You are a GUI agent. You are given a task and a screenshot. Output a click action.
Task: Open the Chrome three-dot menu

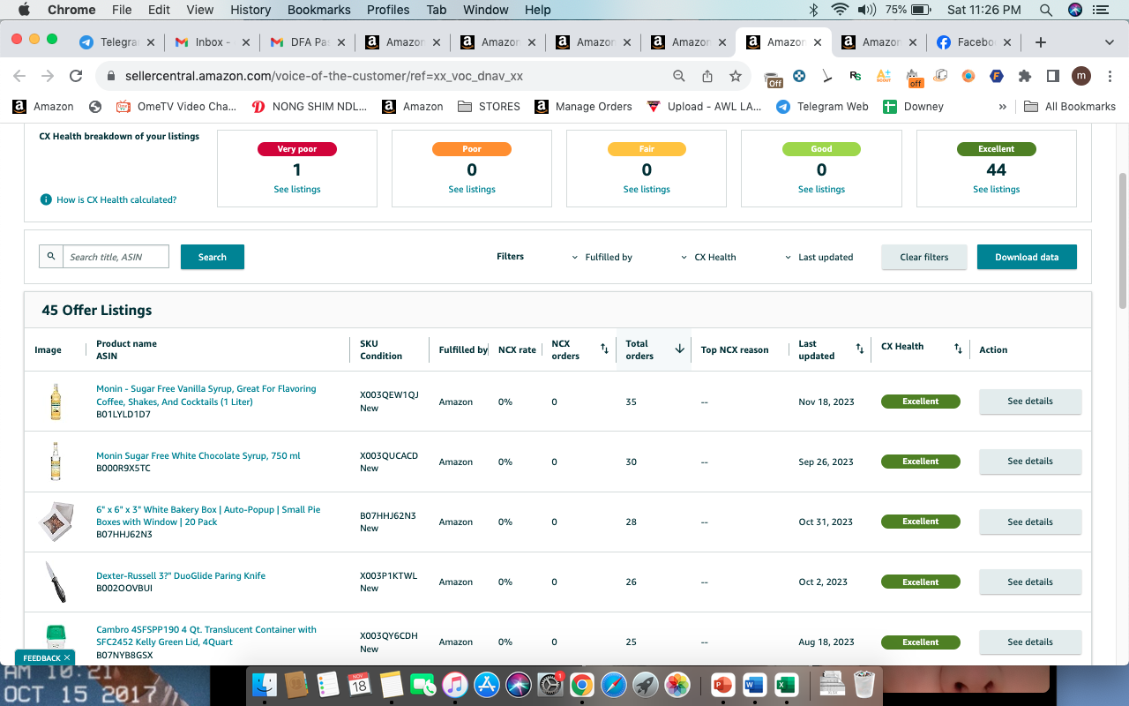coord(1109,76)
